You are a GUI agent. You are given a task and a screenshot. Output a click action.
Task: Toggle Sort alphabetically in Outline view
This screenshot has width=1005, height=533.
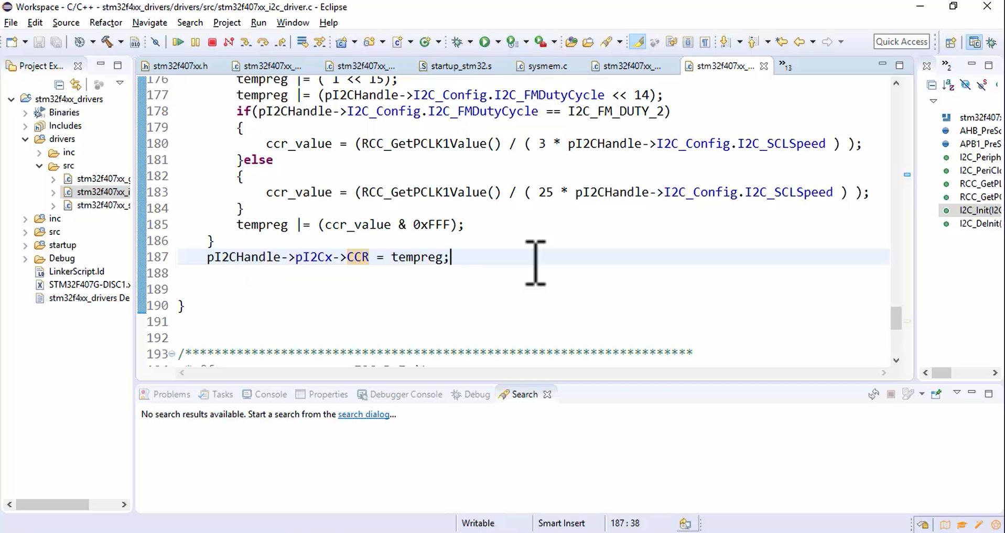click(948, 84)
